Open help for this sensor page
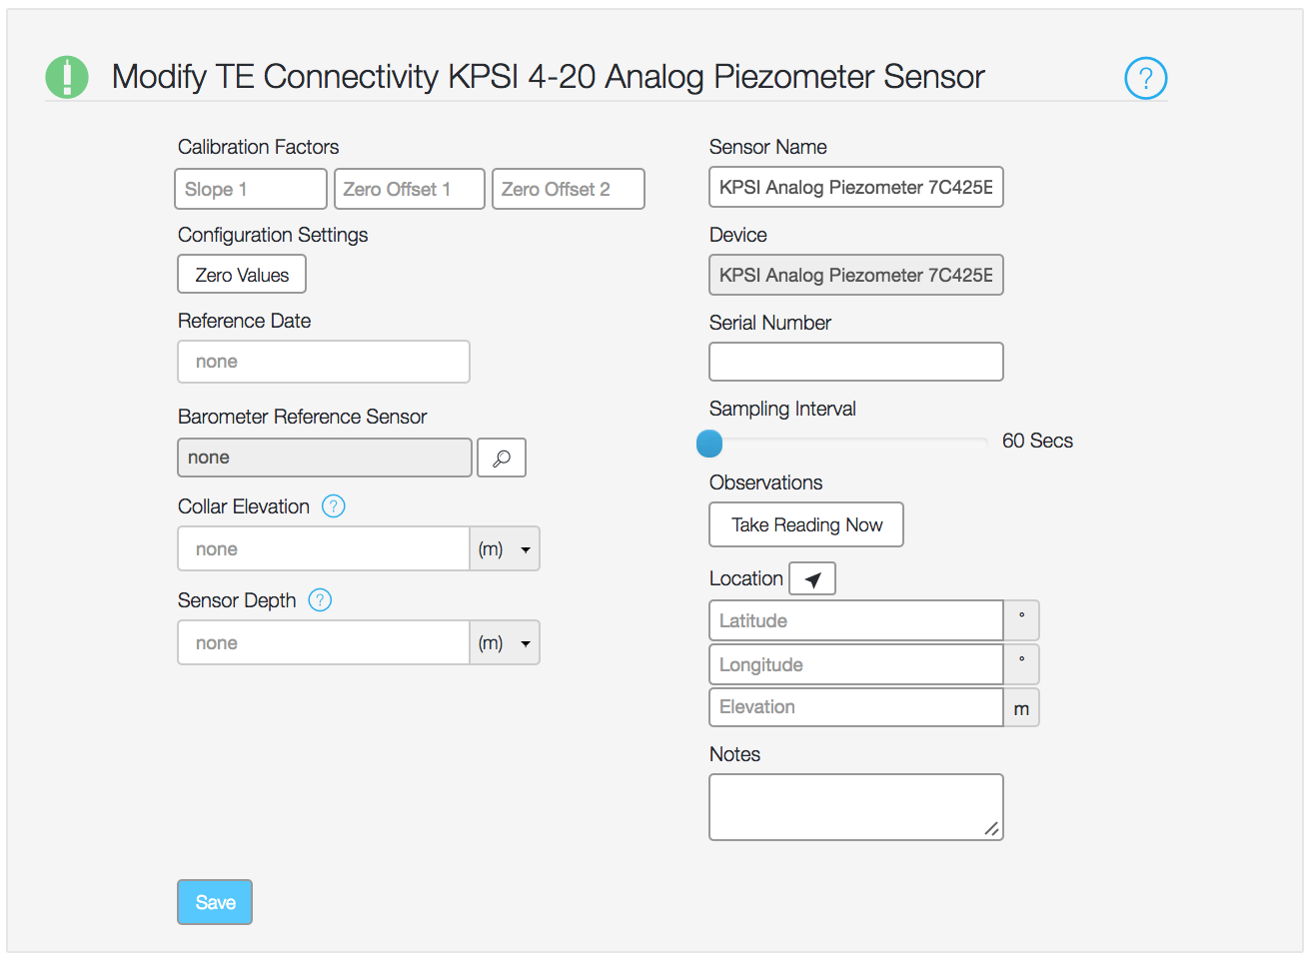This screenshot has width=1307, height=959. tap(1145, 78)
